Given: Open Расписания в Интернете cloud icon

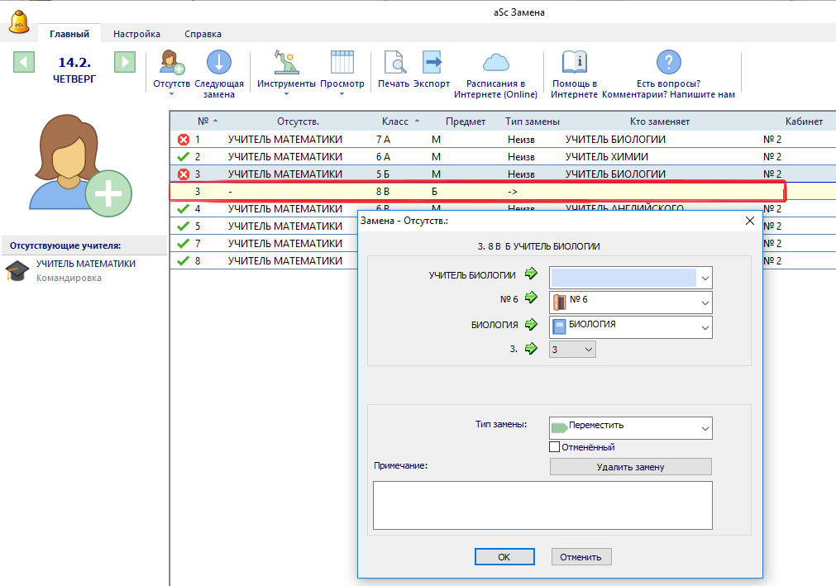Looking at the screenshot, I should 496,63.
